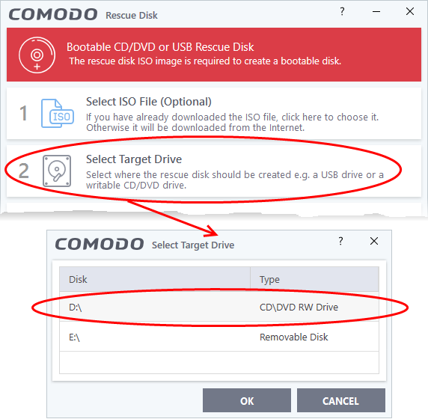Open help in Select Target Drive dialog
The height and width of the screenshot is (419, 428).
340,241
